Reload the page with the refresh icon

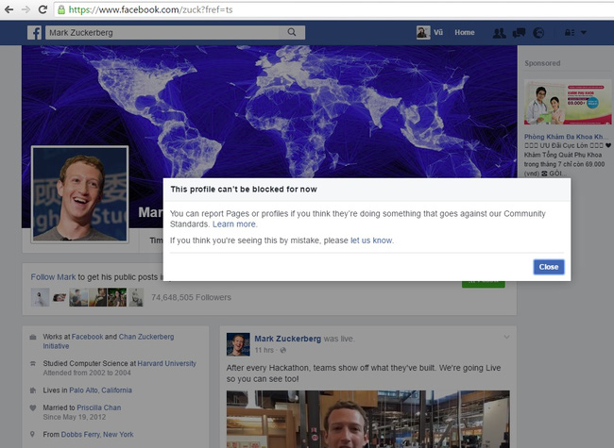pos(43,9)
